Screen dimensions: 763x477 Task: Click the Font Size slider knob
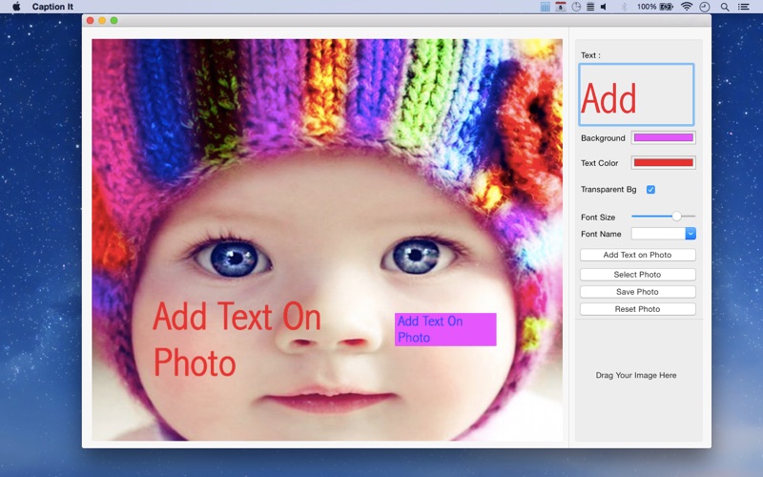click(676, 217)
